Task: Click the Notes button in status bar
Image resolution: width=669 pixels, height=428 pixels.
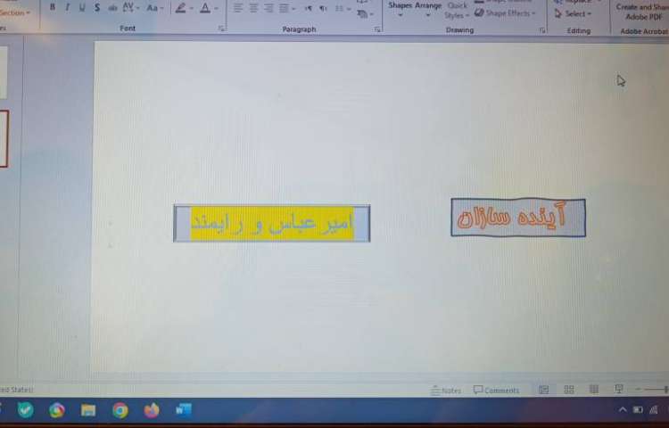Action: tap(446, 391)
